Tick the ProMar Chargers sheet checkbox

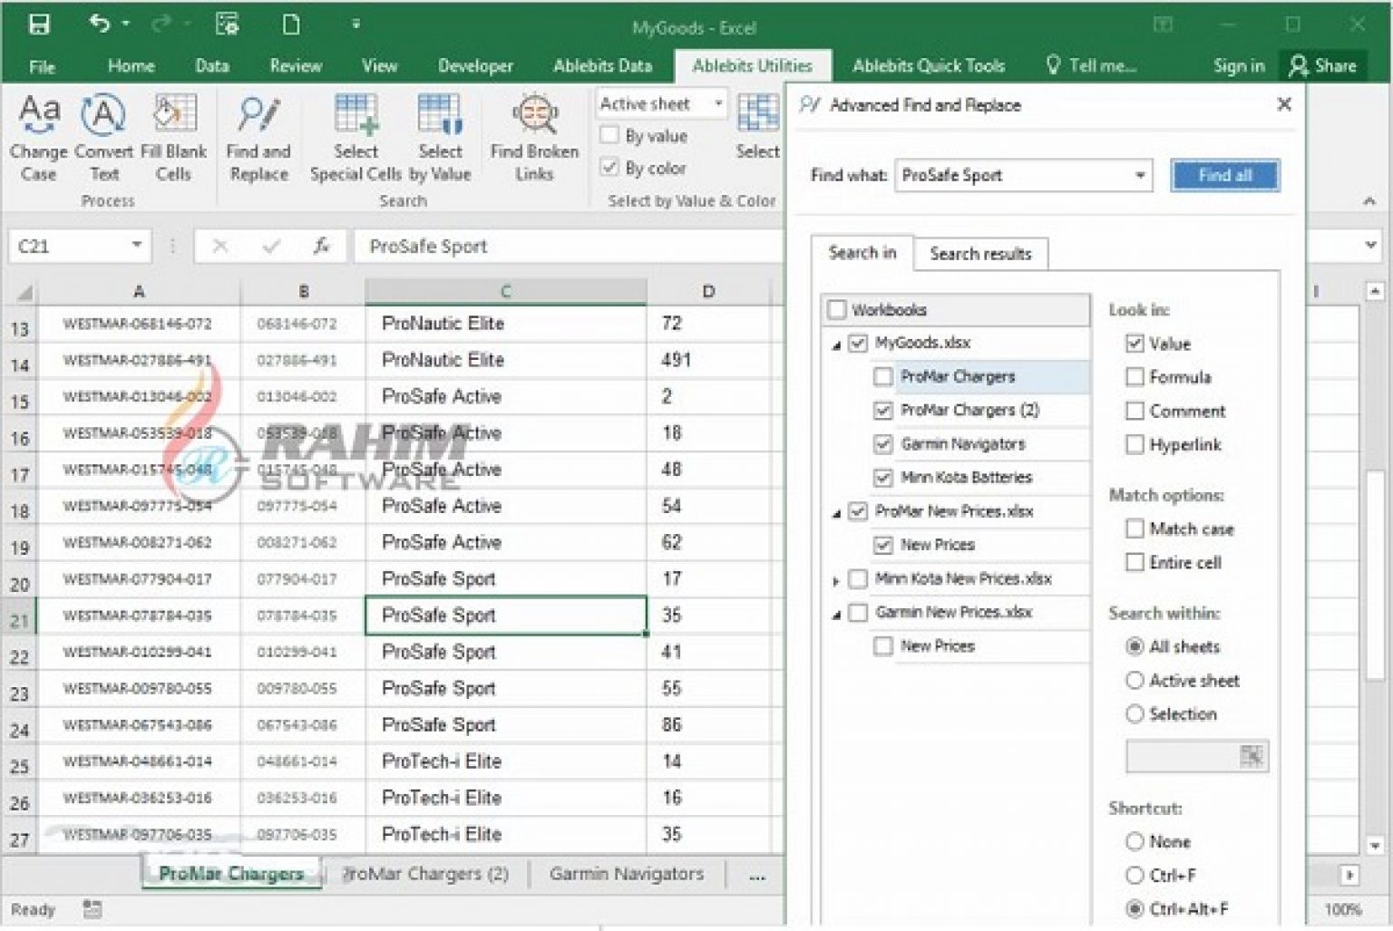click(x=882, y=376)
